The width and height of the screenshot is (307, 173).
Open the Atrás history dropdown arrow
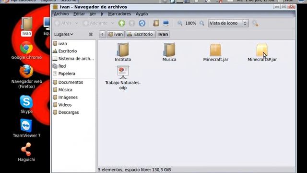click(x=77, y=23)
